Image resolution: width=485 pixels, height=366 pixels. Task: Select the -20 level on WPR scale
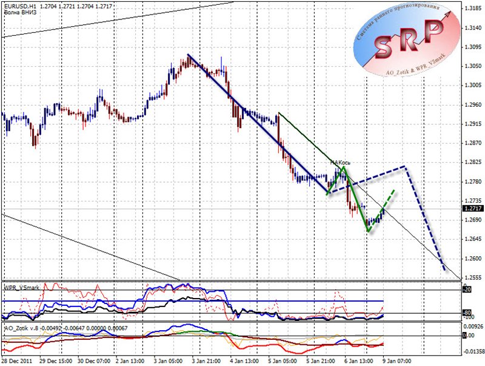467,289
